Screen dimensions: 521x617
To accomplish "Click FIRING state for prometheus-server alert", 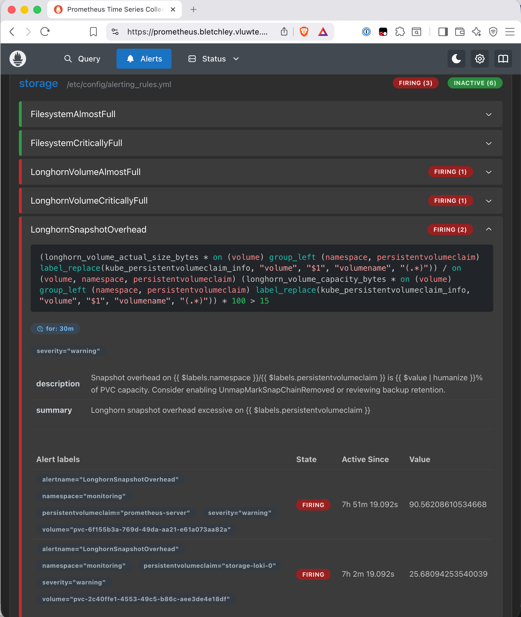I will [x=313, y=505].
